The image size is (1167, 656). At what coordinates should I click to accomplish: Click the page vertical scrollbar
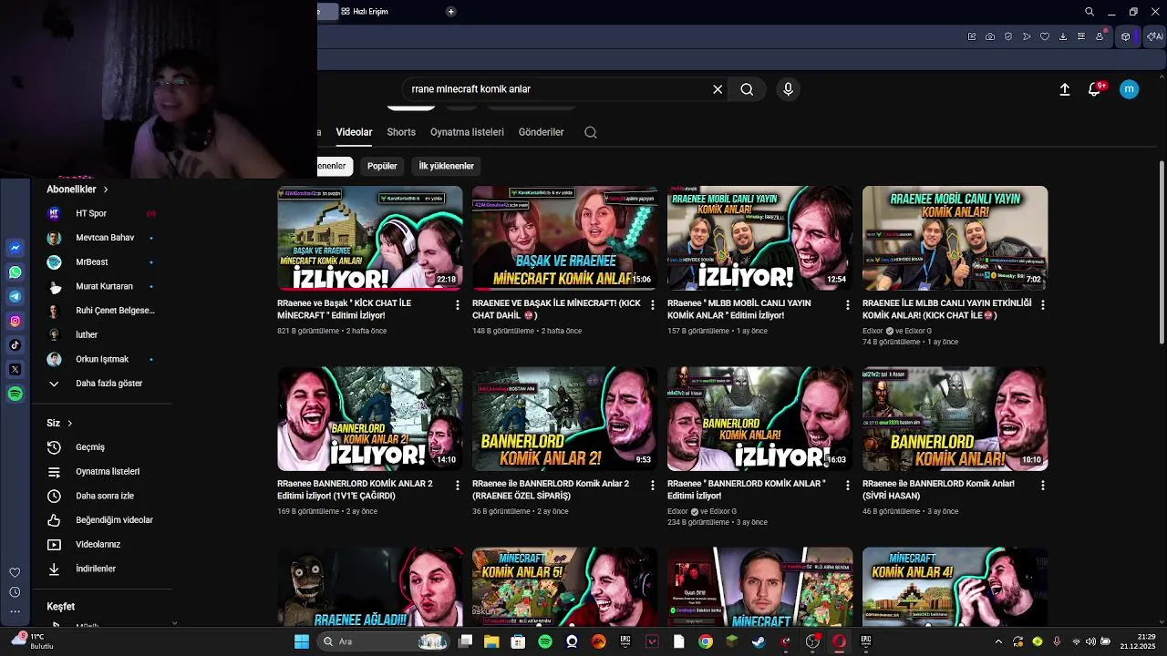click(x=1162, y=253)
